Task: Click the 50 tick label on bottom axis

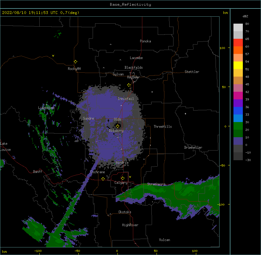Action: point(156,251)
